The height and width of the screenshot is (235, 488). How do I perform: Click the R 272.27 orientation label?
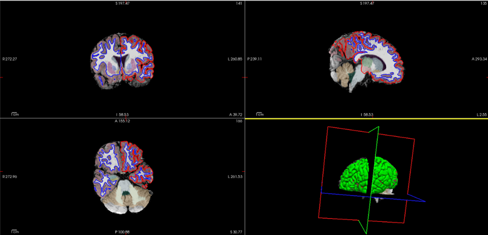coord(9,59)
